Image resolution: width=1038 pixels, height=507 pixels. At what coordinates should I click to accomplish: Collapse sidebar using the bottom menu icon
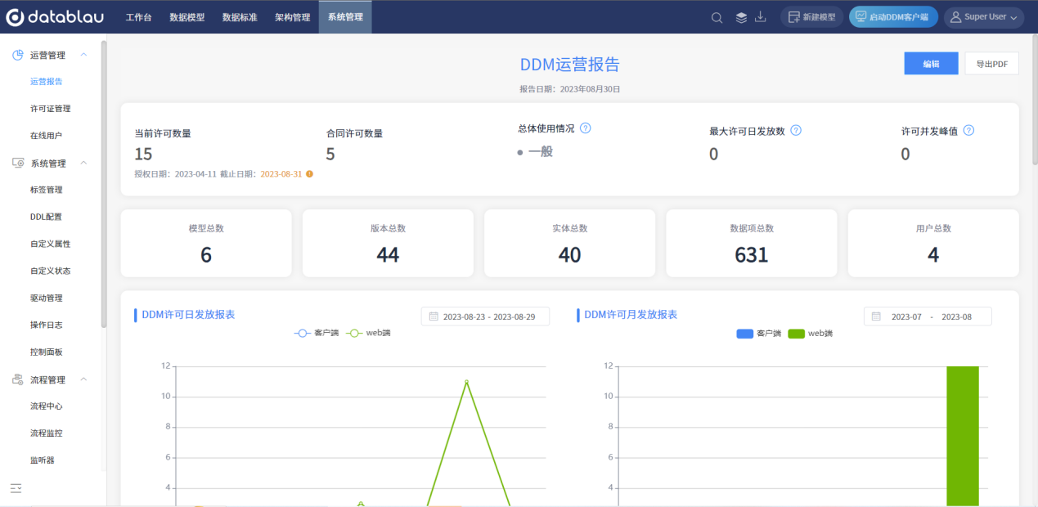coord(16,488)
